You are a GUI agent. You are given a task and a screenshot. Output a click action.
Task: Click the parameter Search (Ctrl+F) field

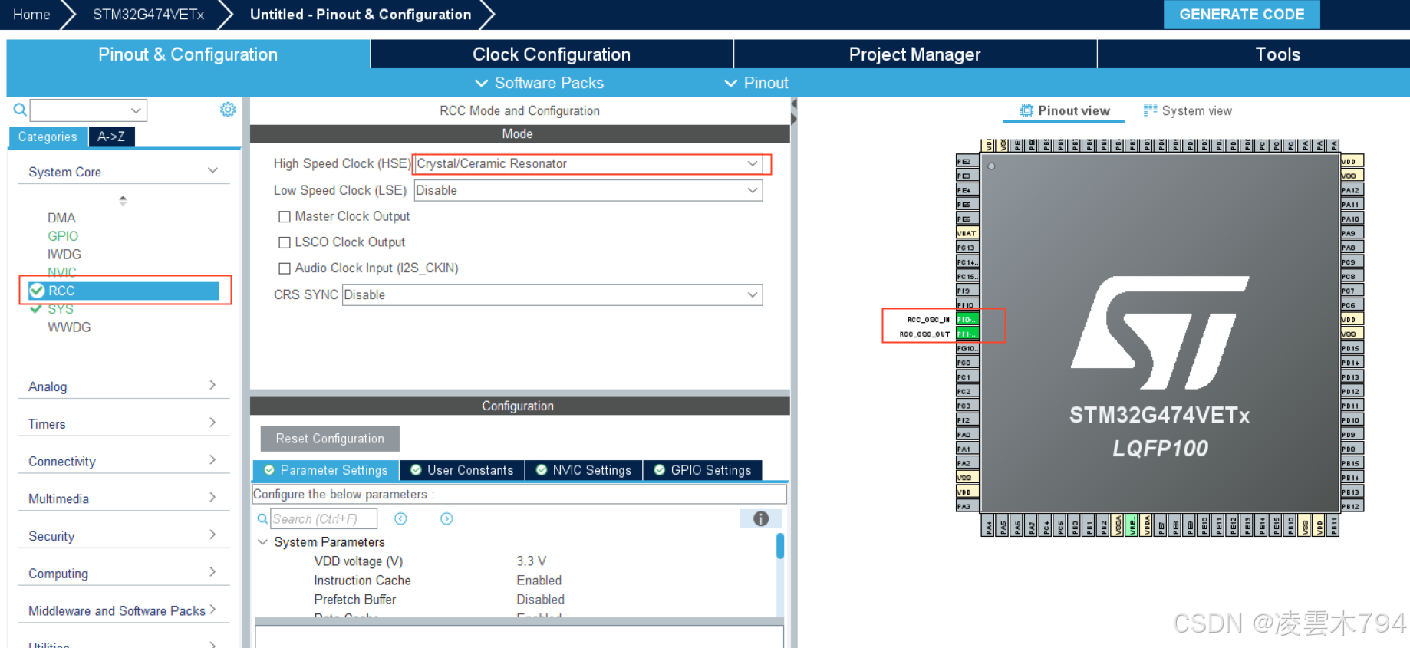(x=324, y=519)
